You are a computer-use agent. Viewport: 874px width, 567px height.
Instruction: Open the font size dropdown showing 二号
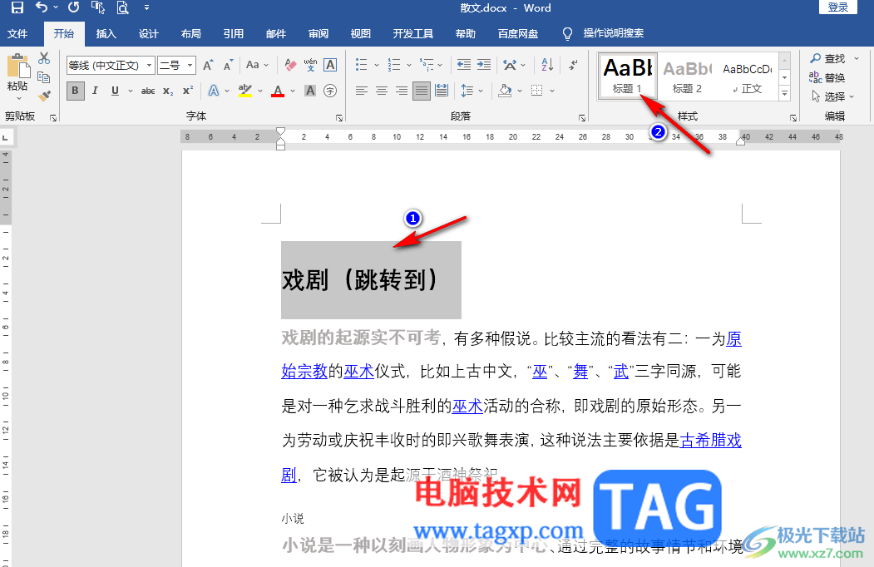(190, 65)
